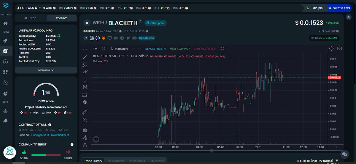
Task: Open the chat bubble support widget
Action: pos(344,154)
